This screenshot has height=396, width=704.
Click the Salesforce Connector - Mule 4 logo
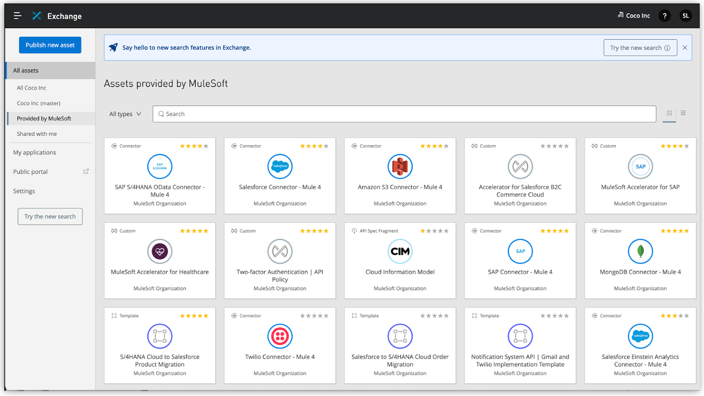pos(280,167)
